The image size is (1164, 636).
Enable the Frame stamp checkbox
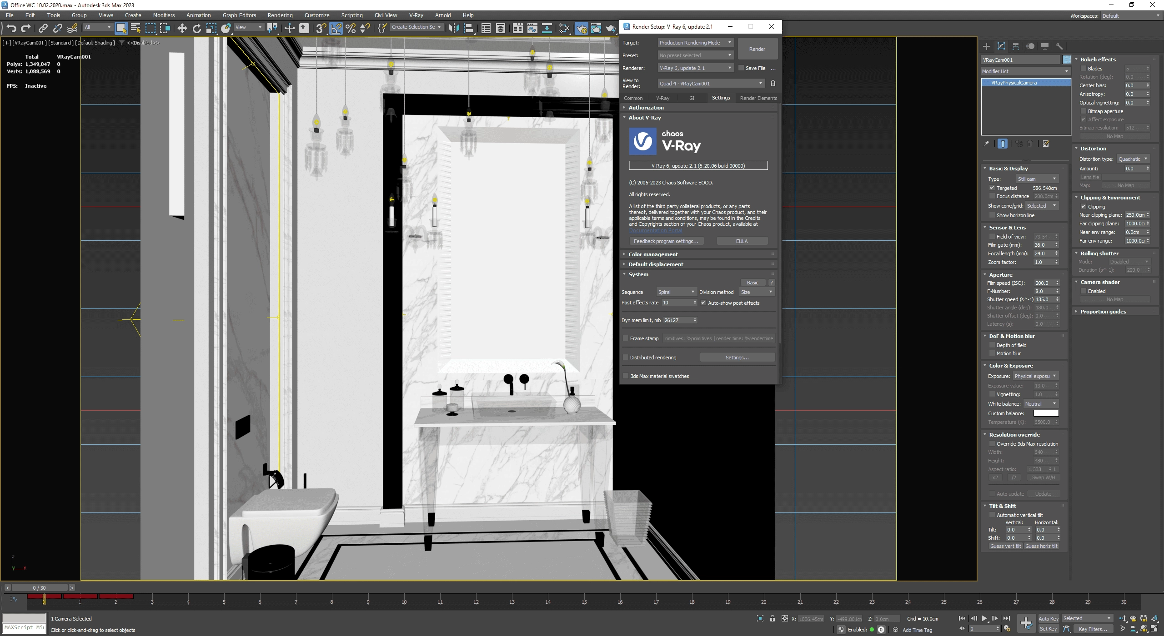626,338
